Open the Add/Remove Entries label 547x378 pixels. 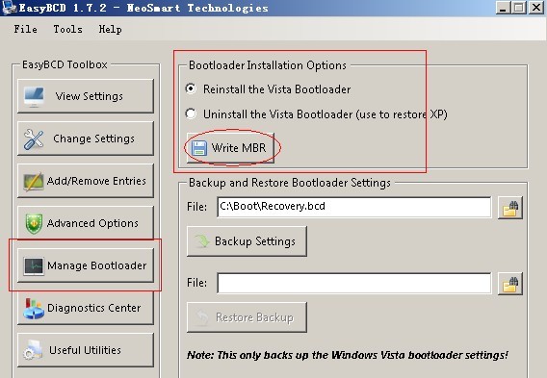coord(96,181)
